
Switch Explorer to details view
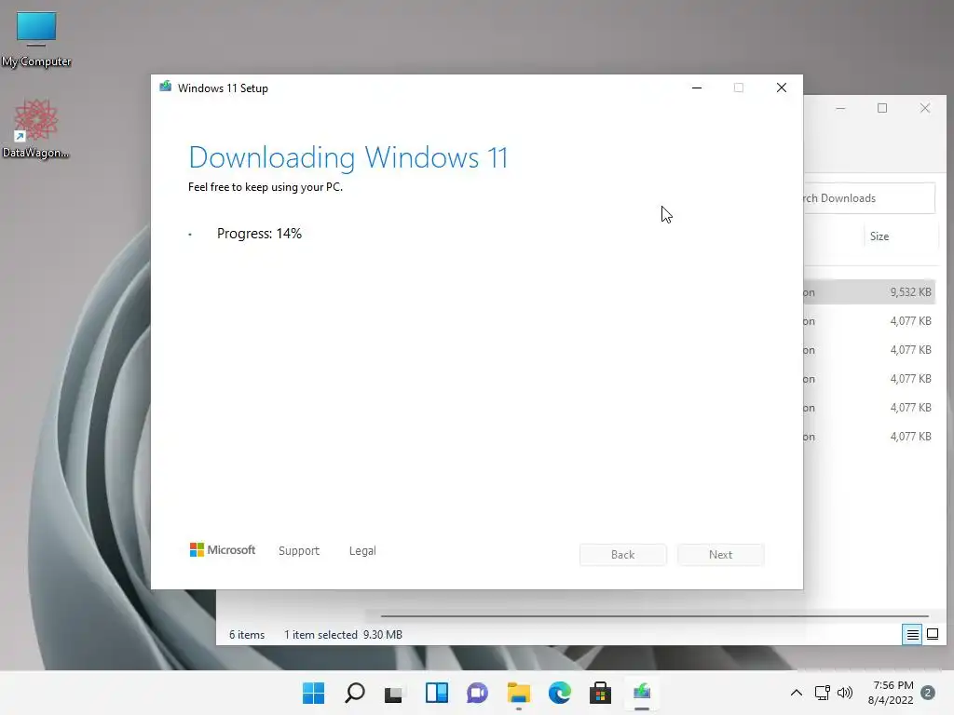point(912,635)
